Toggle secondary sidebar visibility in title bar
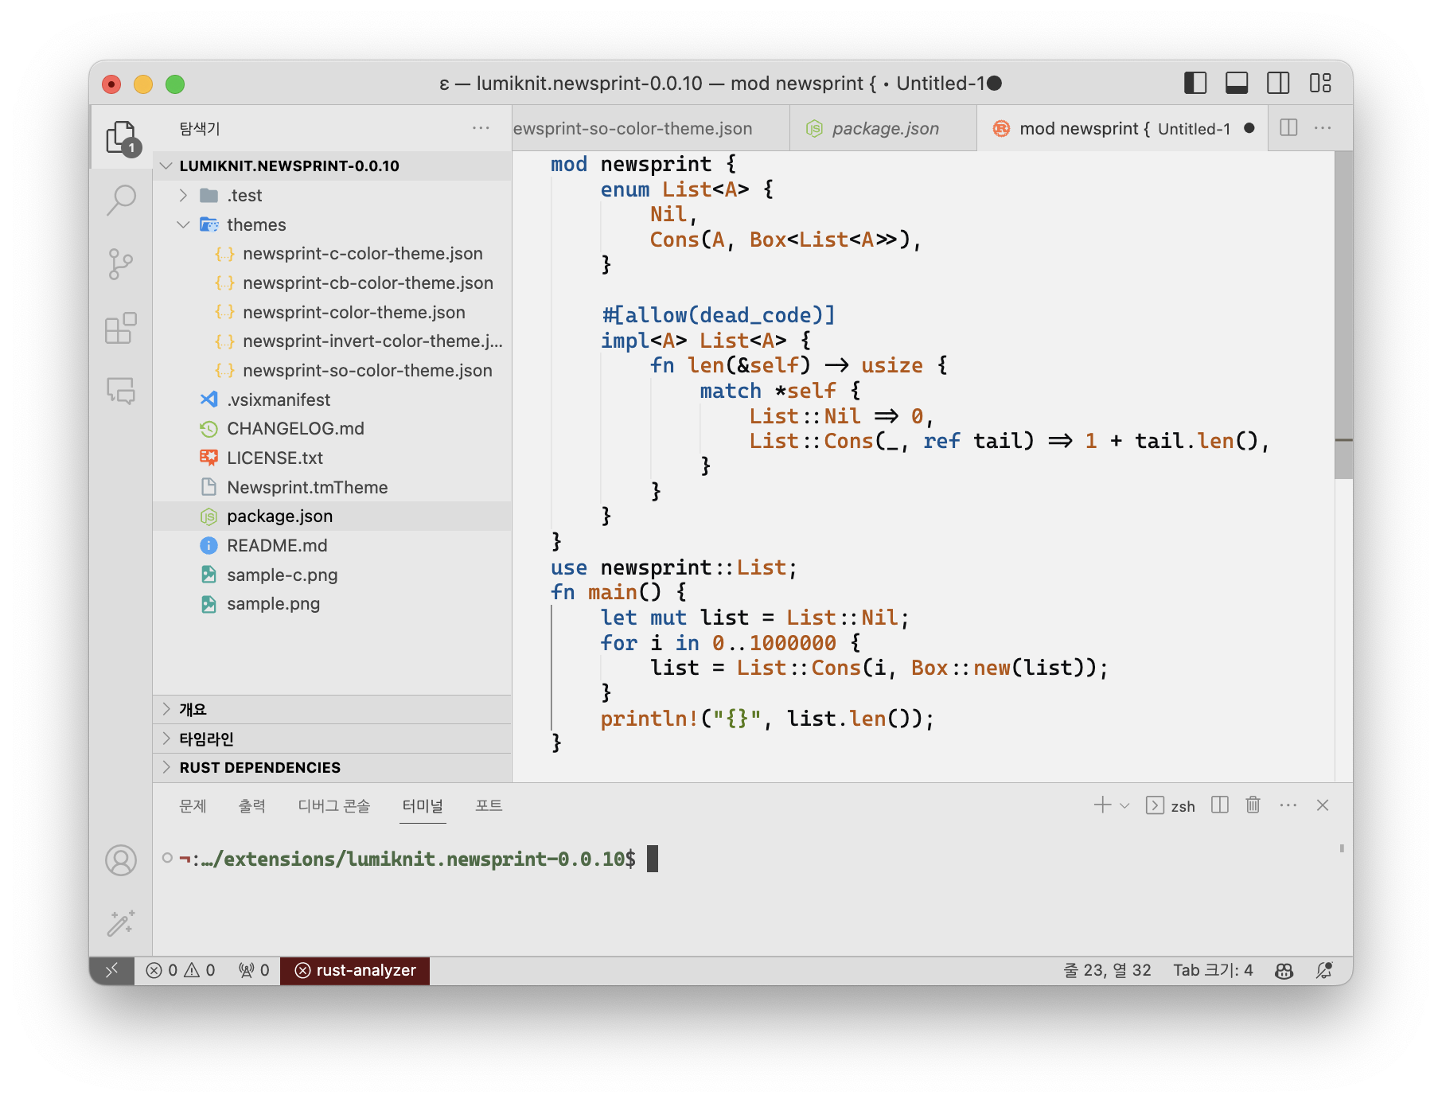 1278,83
